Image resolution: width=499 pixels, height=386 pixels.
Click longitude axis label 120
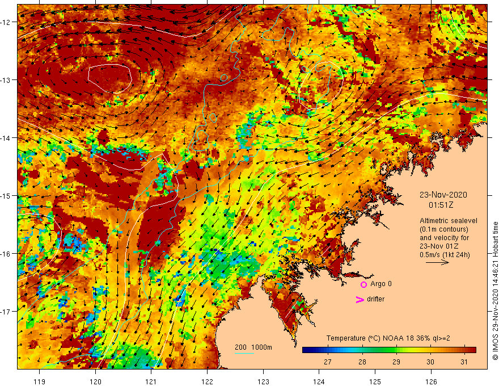coord(95,381)
